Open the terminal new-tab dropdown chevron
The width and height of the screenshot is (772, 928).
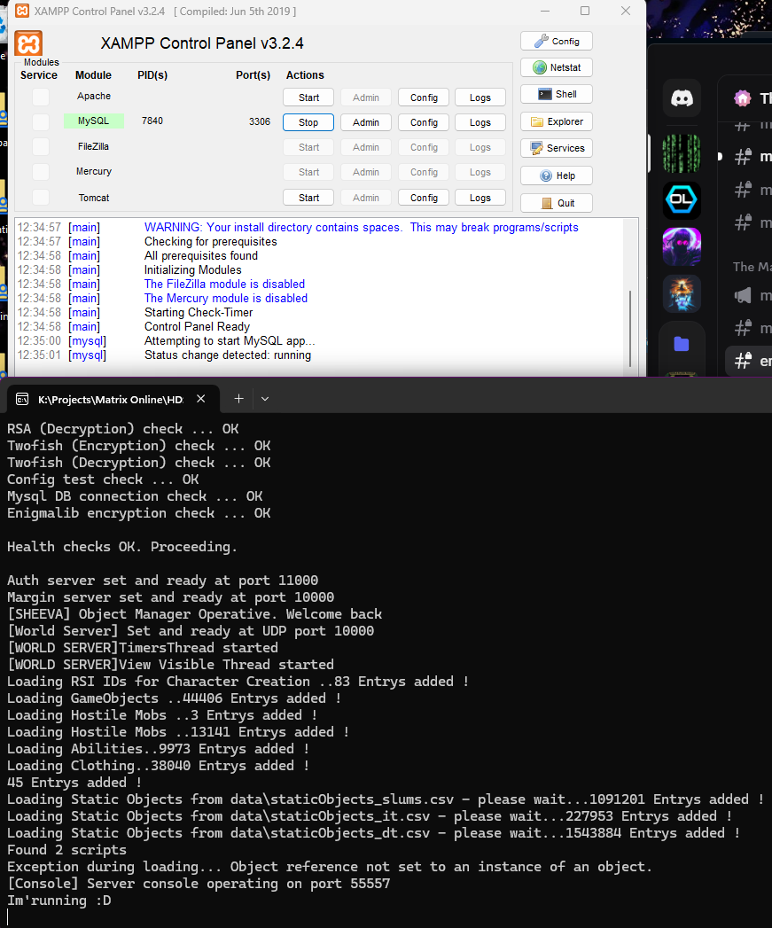click(264, 399)
